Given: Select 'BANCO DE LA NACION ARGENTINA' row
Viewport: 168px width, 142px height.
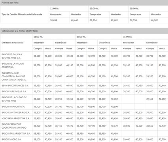Looking at the screenshot, I should point(84,65).
